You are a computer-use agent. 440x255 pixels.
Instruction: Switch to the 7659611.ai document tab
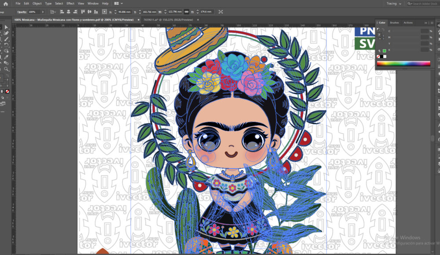tap(168, 20)
